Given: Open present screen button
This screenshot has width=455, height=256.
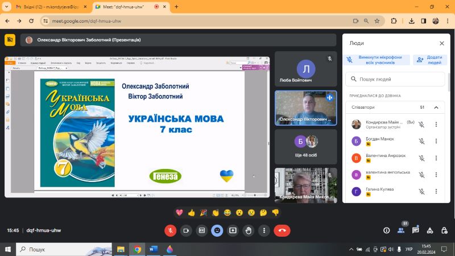Looking at the screenshot, I should (x=233, y=230).
